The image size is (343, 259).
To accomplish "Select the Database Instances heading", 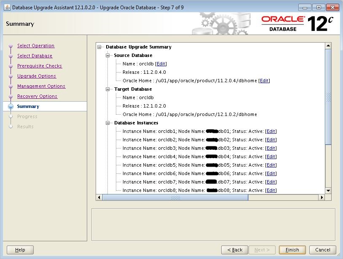I will (136, 123).
